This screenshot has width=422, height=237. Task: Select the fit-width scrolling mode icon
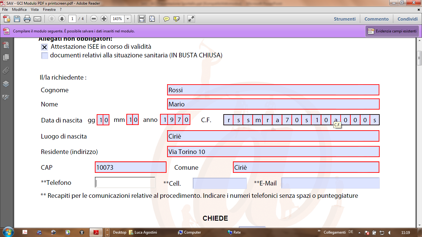click(x=142, y=19)
